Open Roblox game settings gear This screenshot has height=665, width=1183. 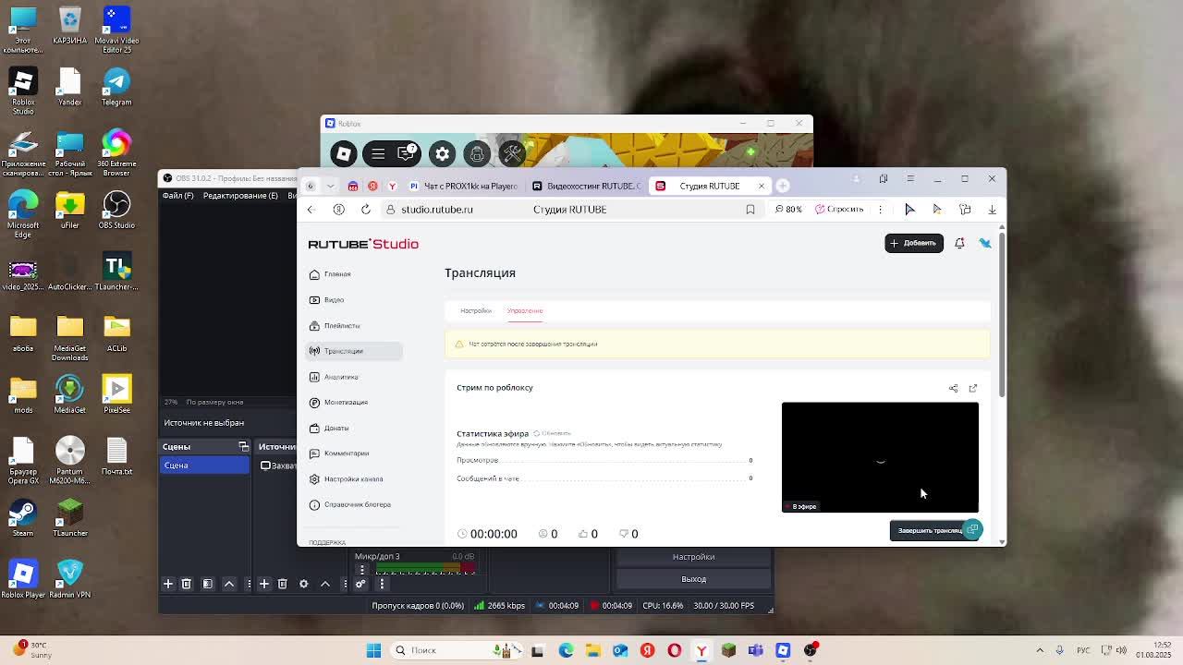tap(443, 153)
